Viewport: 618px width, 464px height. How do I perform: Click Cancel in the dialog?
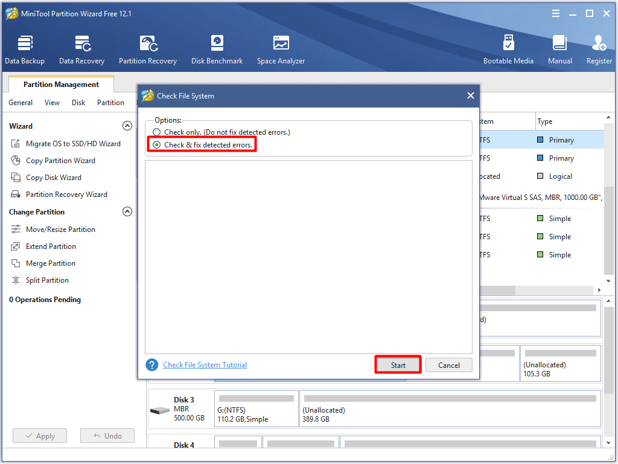coord(449,365)
